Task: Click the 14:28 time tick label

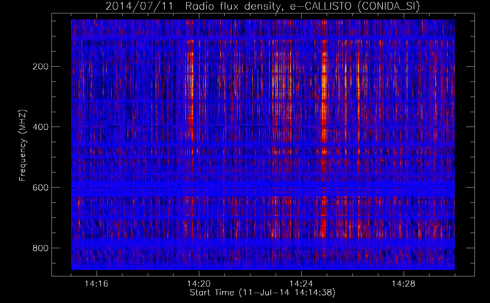Action: [404, 284]
